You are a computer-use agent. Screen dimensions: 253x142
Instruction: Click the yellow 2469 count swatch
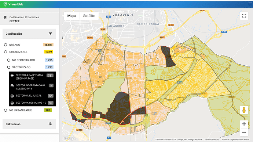tap(48, 52)
